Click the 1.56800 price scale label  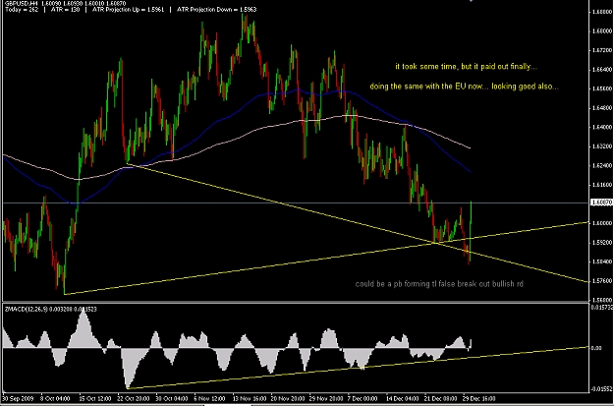602,300
